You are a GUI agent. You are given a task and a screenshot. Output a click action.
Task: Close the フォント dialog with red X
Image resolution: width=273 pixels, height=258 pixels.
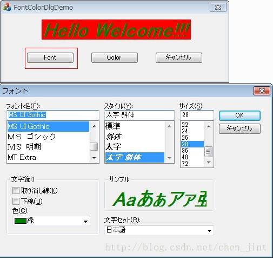[262, 91]
